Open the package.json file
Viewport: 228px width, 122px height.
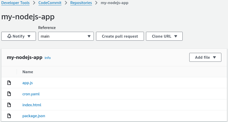[34, 116]
